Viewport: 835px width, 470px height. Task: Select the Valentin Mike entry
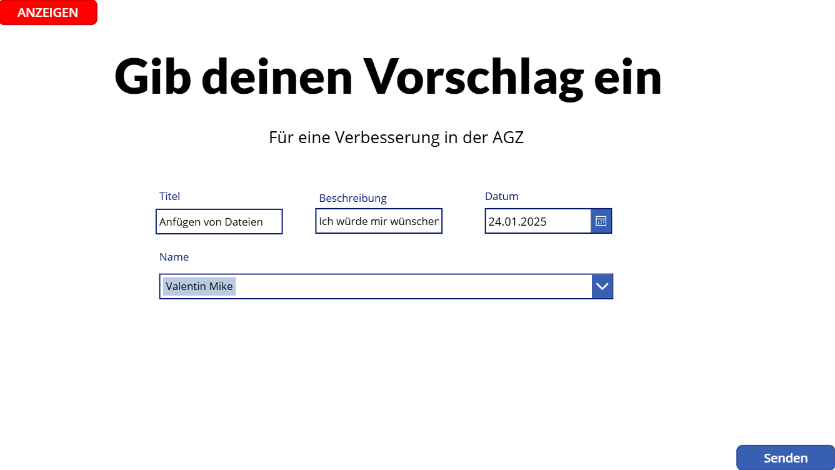(199, 286)
